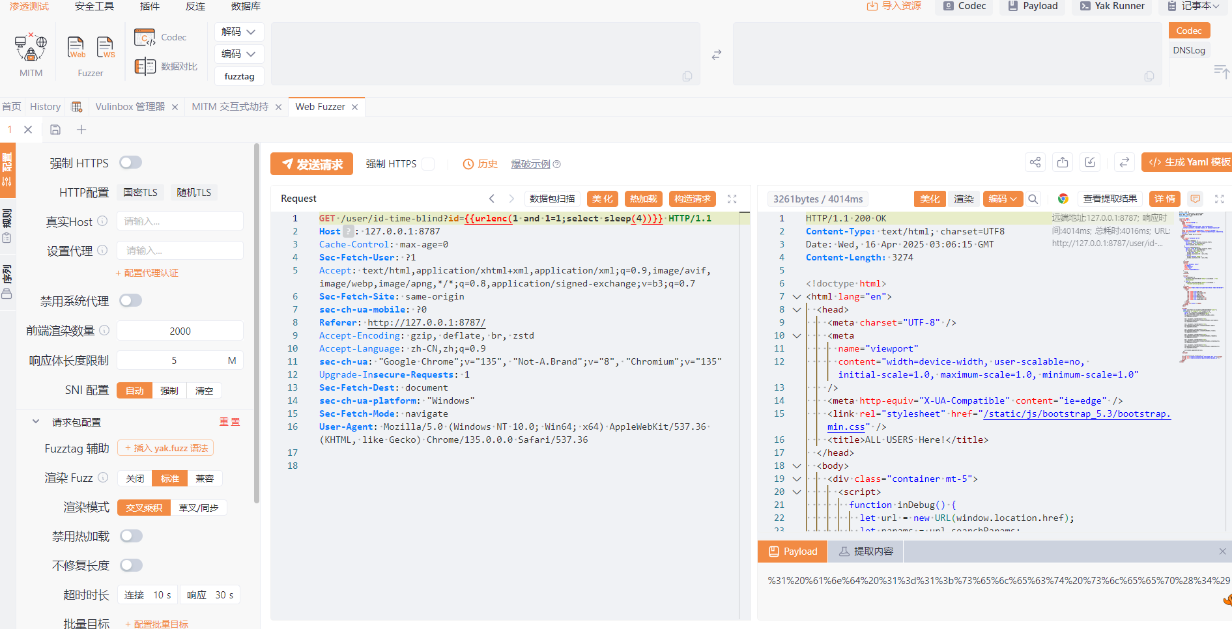Click the save icon beside tab 1

pyautogui.click(x=55, y=130)
